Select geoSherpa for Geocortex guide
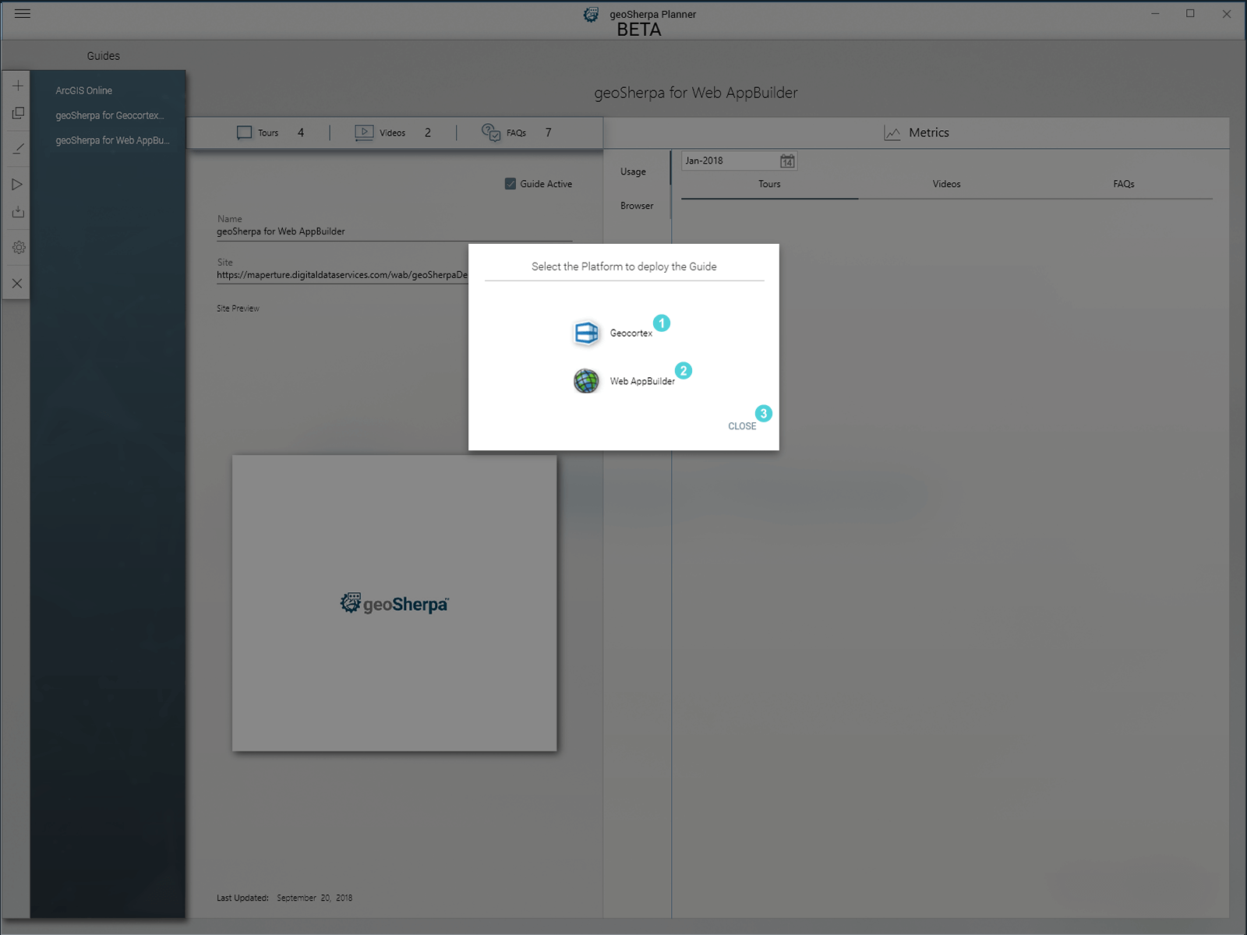 pos(110,116)
